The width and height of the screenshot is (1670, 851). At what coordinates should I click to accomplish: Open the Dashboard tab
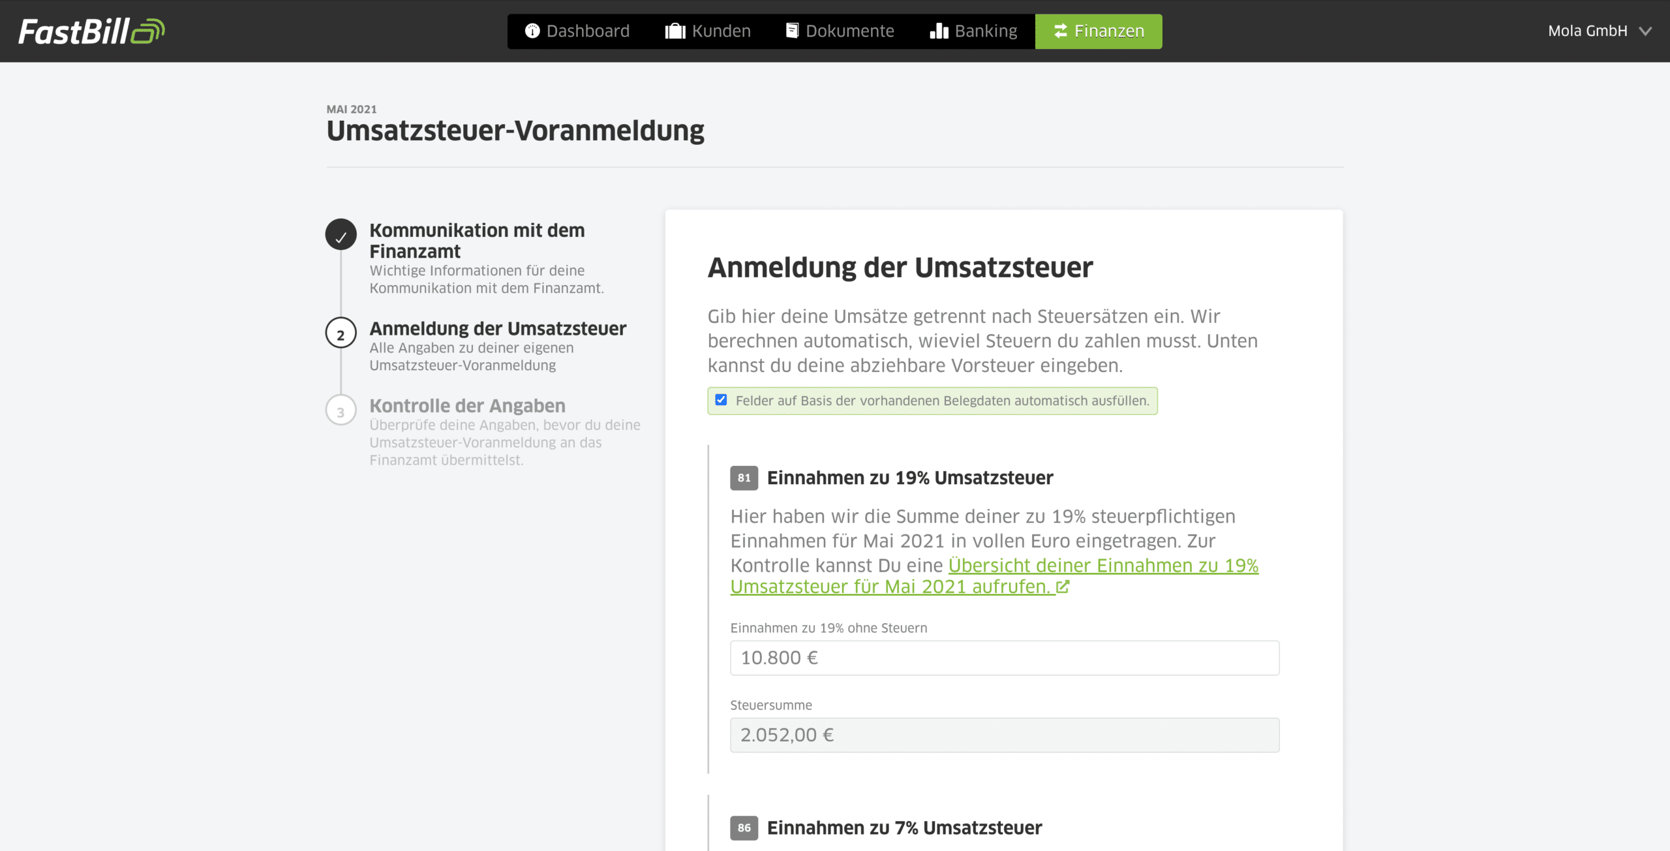577,31
